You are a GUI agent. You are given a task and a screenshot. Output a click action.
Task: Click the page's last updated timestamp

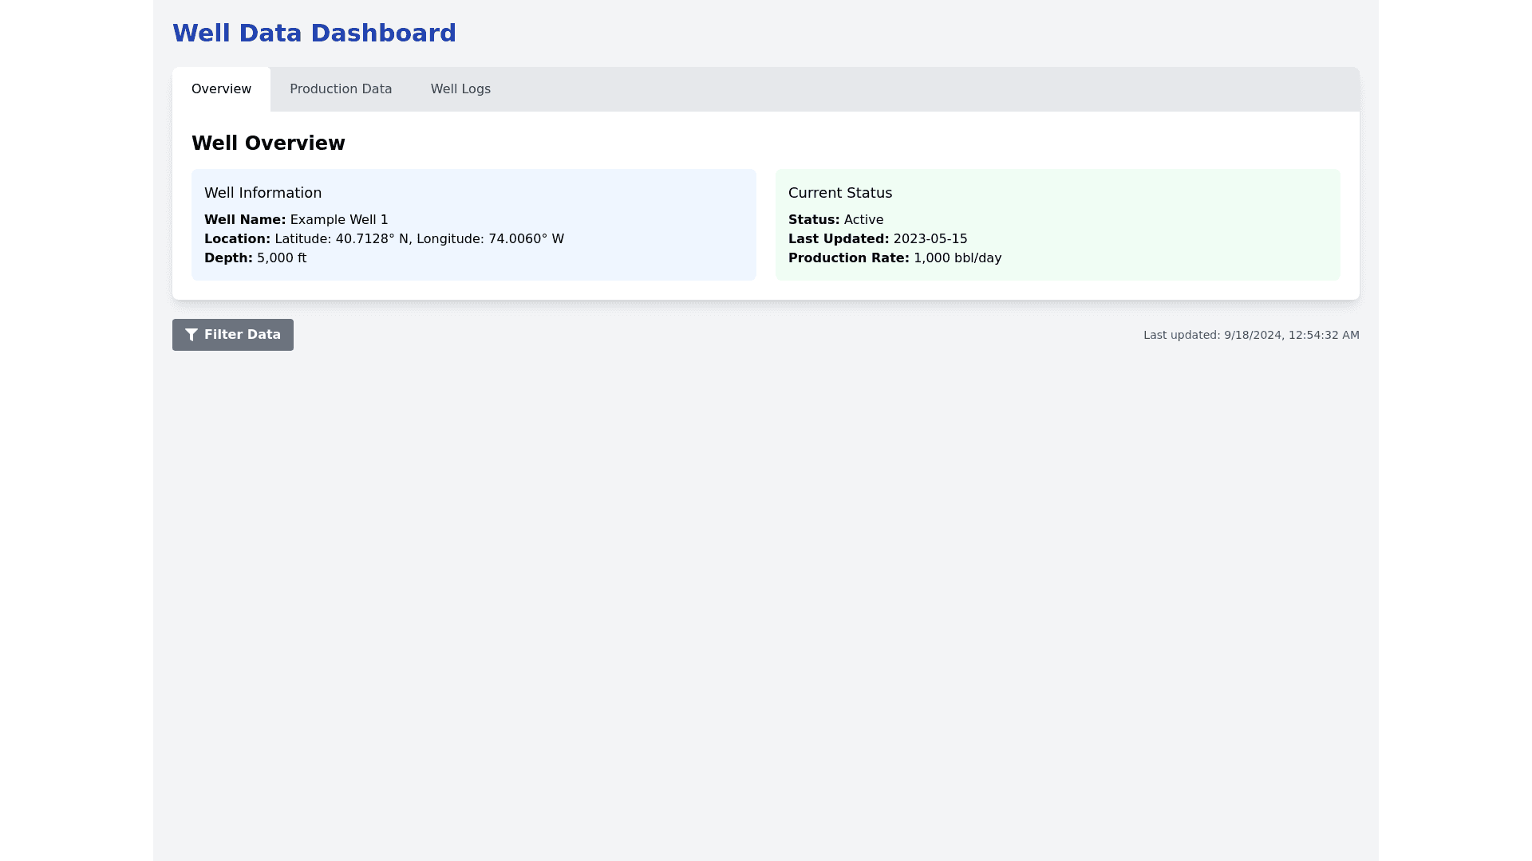click(1251, 335)
